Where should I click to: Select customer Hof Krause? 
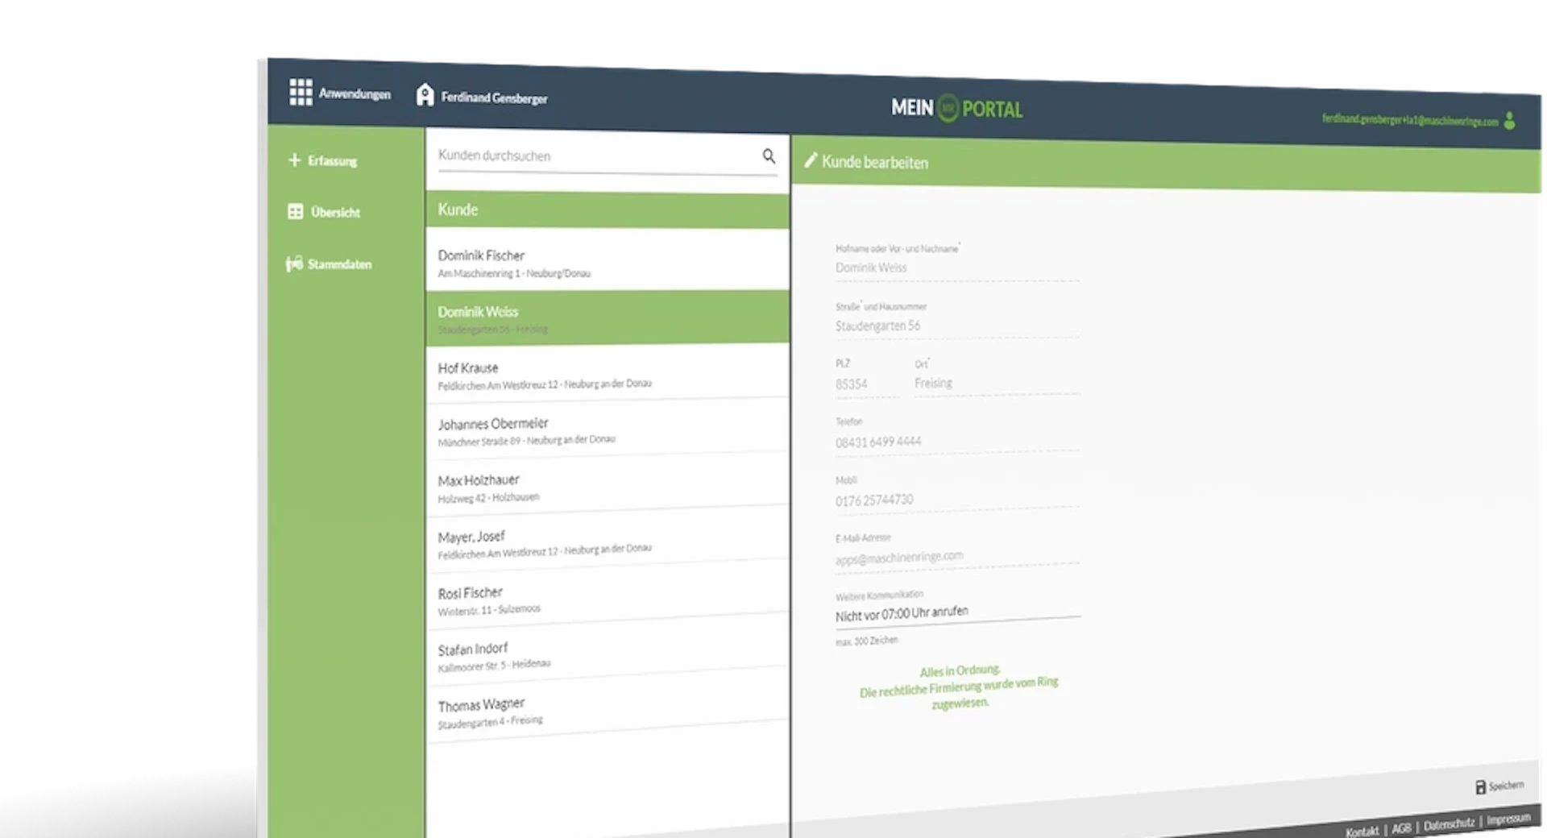point(608,374)
